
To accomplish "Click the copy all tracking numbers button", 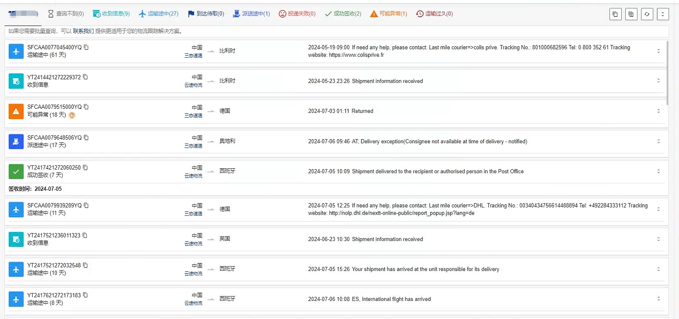I will [615, 14].
